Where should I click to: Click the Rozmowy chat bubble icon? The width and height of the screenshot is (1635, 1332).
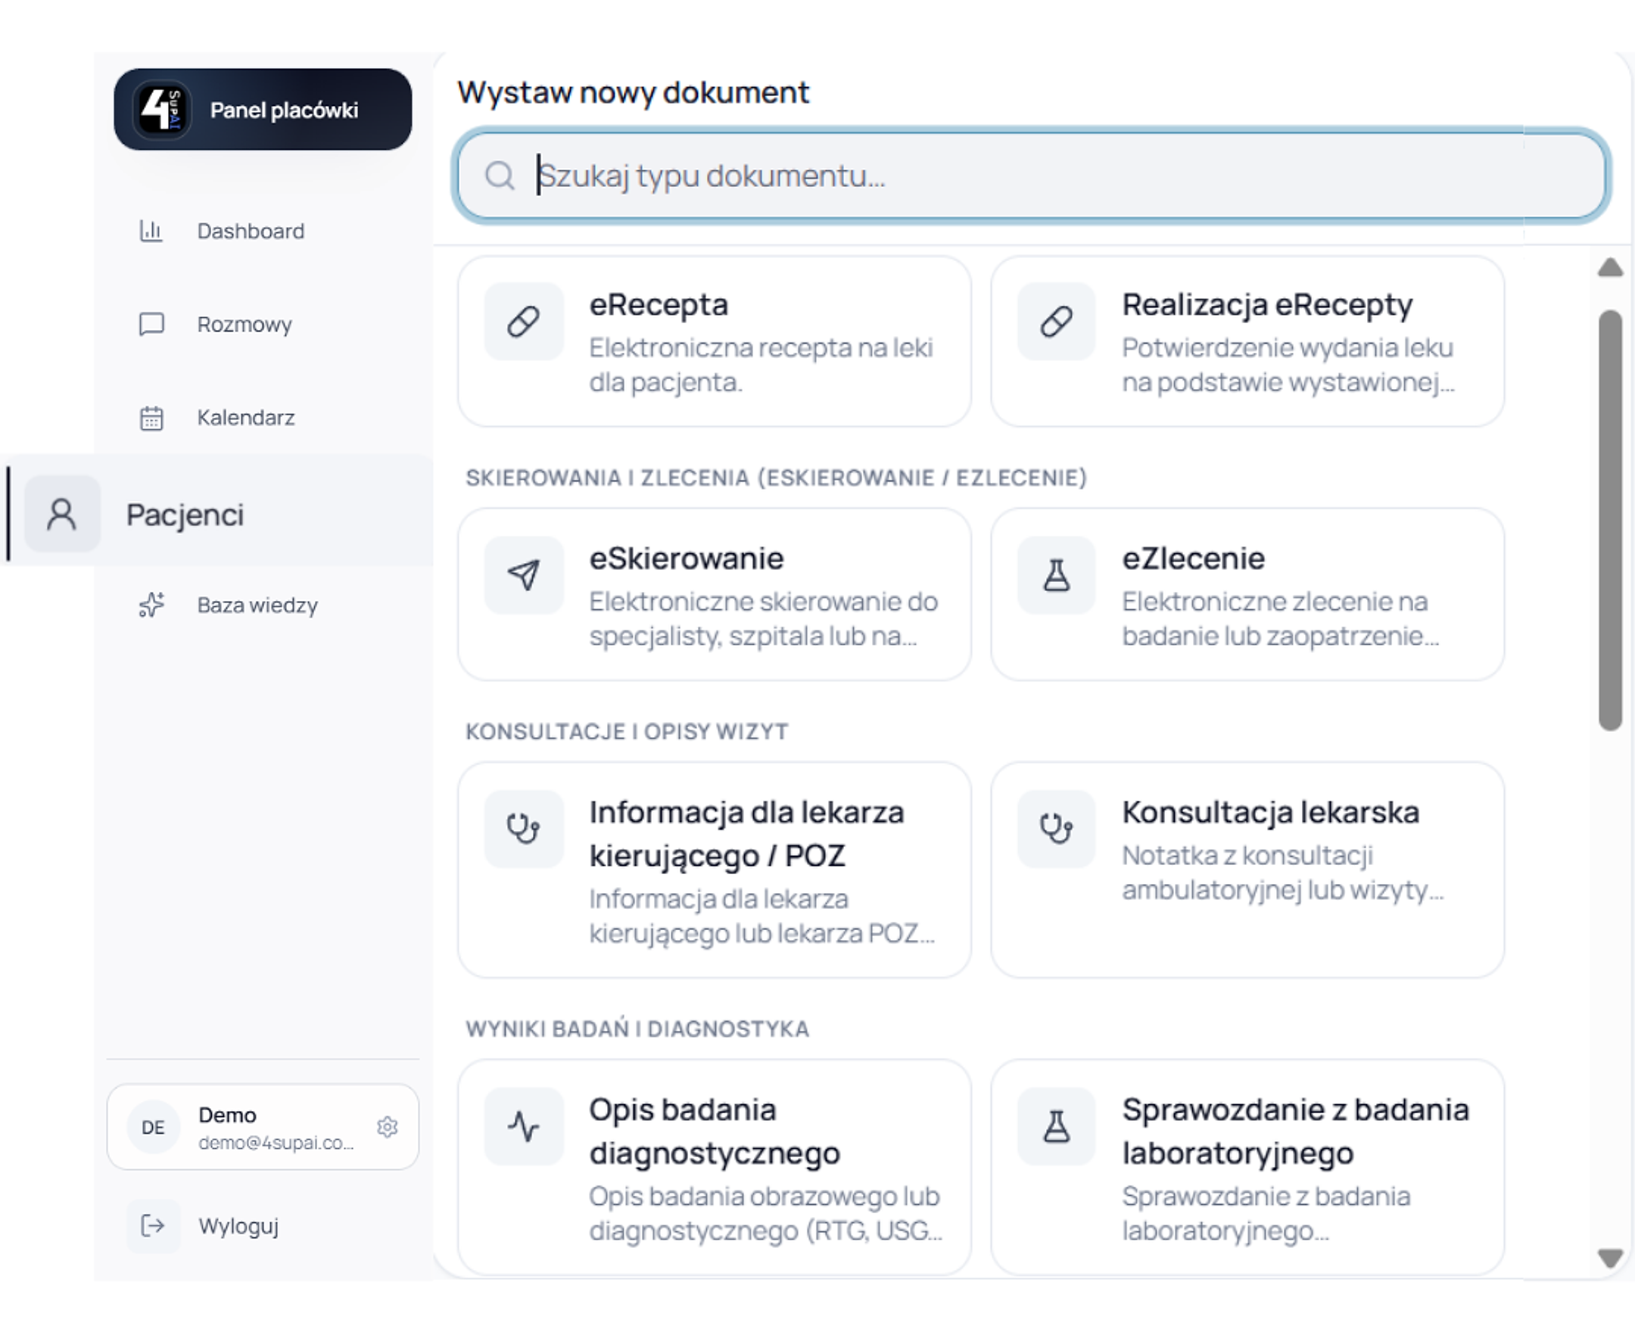pyautogui.click(x=151, y=324)
